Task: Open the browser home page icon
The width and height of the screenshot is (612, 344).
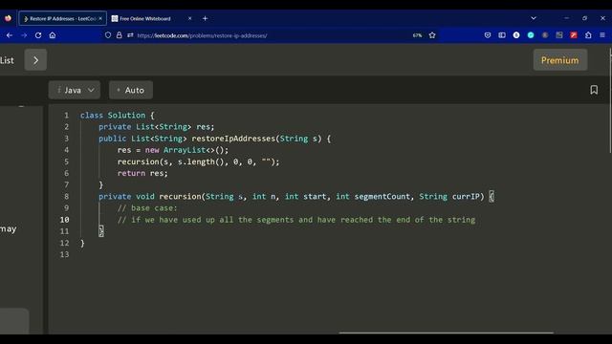Action: [53, 35]
